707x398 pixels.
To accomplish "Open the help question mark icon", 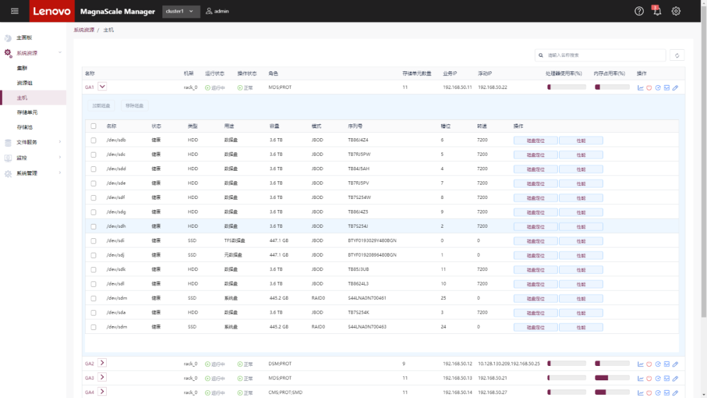I will pyautogui.click(x=639, y=11).
